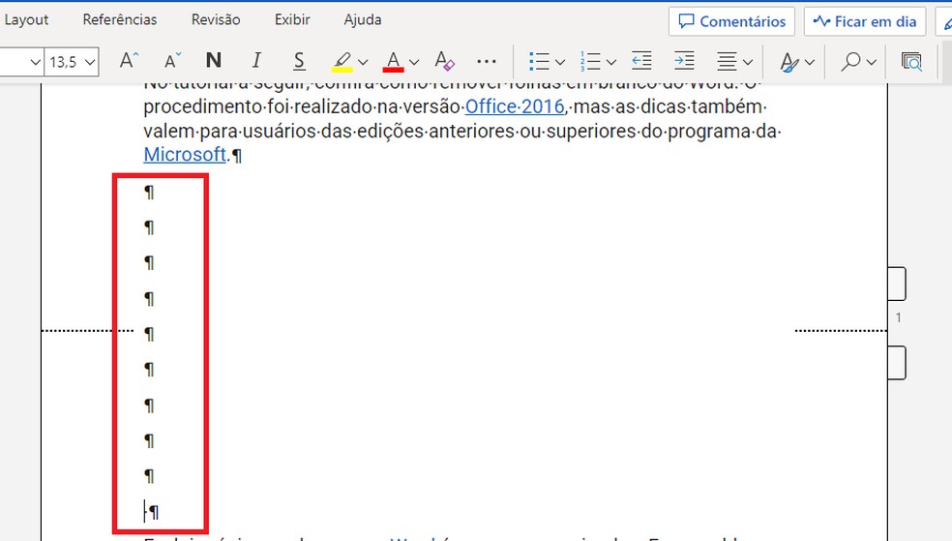Open more font options ellipsis

487,61
